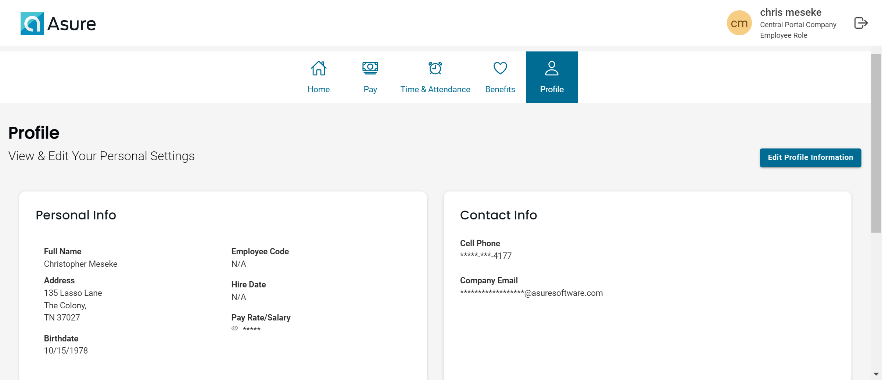
Task: Click the chris meseke user name
Action: (x=790, y=12)
